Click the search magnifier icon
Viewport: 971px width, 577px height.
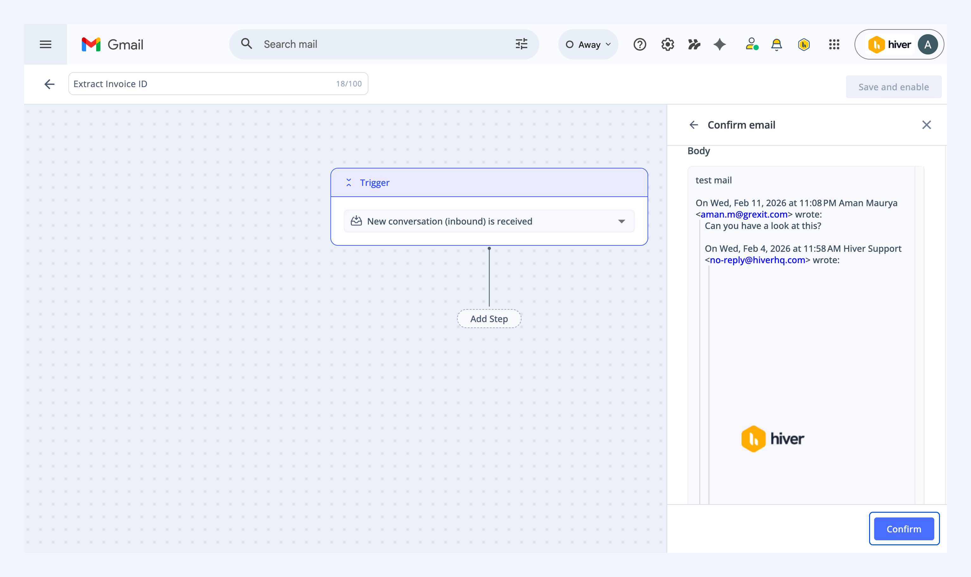pos(246,44)
